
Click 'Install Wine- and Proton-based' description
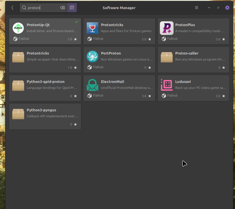click(x=52, y=31)
